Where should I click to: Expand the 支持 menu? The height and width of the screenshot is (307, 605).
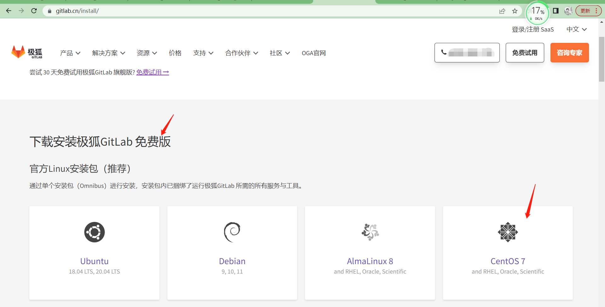click(203, 53)
